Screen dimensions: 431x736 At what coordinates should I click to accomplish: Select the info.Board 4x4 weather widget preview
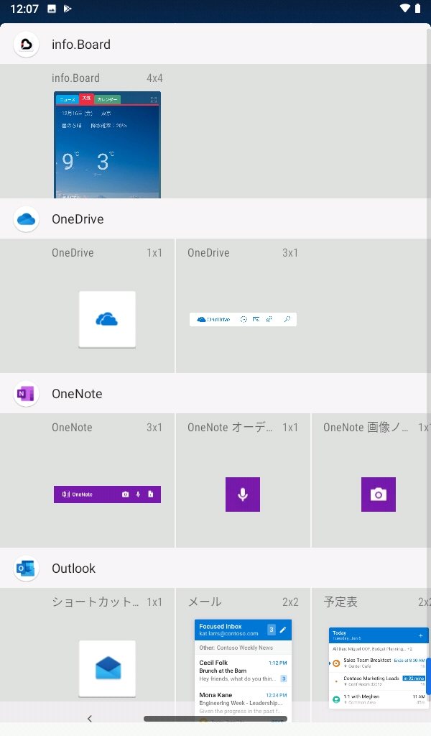[x=108, y=144]
